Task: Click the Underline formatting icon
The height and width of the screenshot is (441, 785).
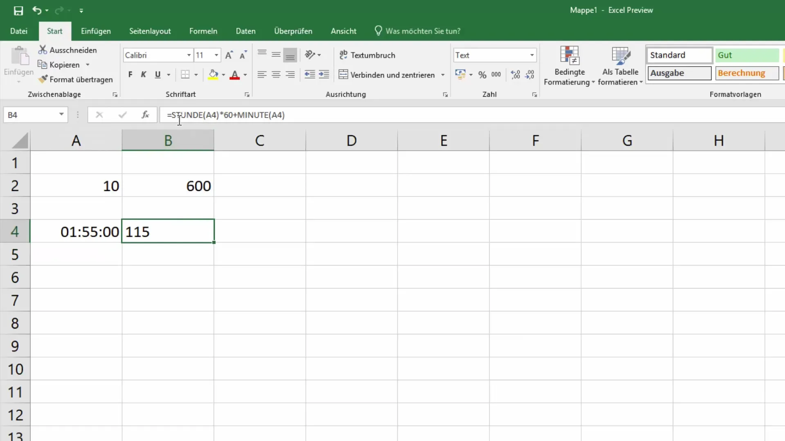Action: [157, 74]
